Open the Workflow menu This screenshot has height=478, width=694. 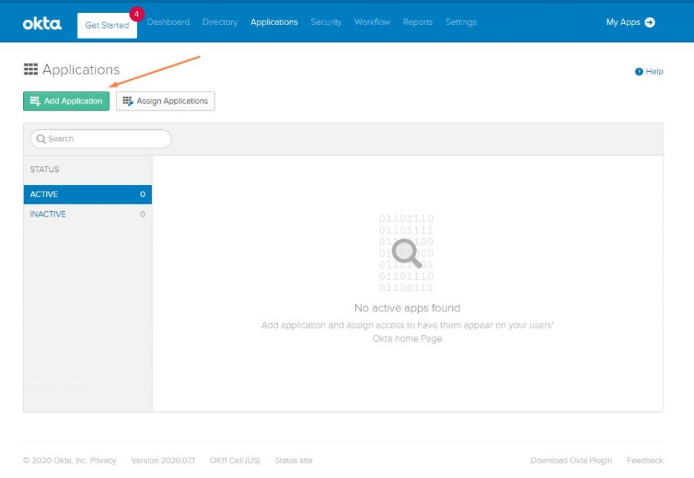(x=372, y=22)
